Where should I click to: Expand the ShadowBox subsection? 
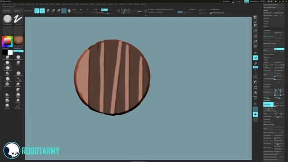tap(267, 84)
